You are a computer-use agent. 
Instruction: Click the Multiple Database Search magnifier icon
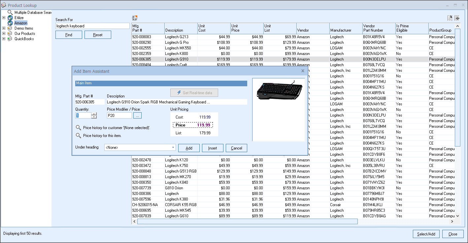[10, 13]
